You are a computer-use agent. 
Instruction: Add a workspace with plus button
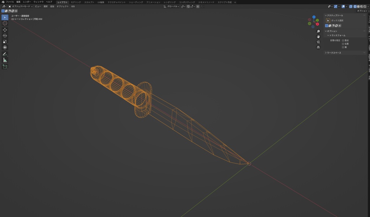235,3
